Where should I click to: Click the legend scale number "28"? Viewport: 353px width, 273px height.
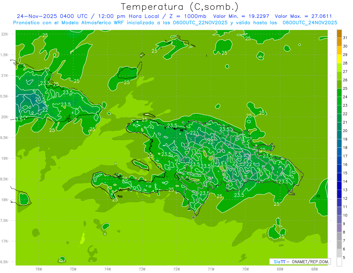click(x=345, y=63)
